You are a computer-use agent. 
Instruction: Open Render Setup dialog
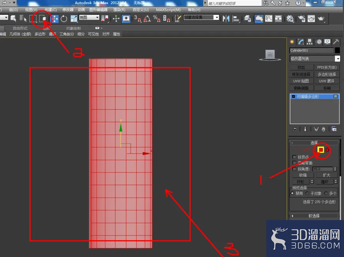point(302,19)
